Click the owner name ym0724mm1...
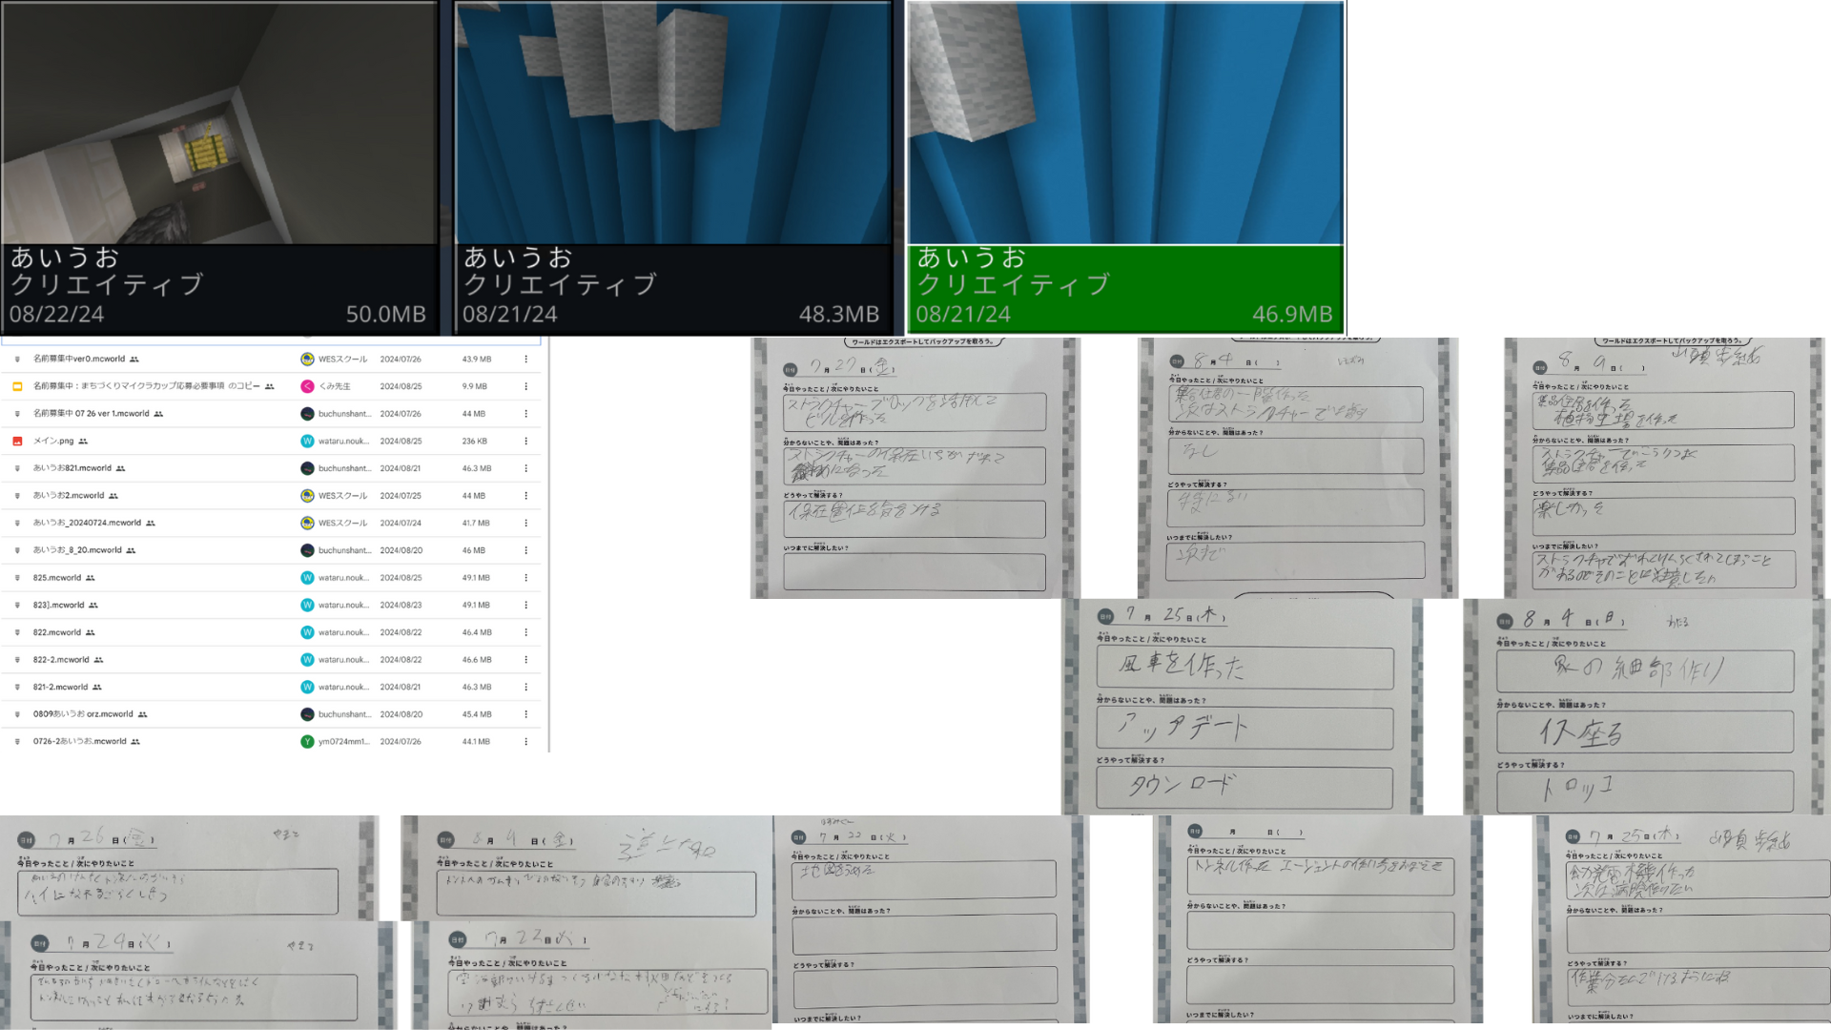Screen dimensions: 1831x1030 pyautogui.click(x=343, y=741)
